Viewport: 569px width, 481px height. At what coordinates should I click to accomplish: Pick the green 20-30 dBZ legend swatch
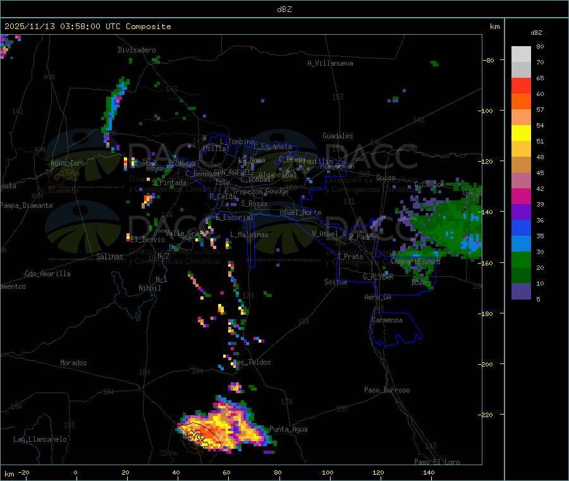pyautogui.click(x=521, y=259)
